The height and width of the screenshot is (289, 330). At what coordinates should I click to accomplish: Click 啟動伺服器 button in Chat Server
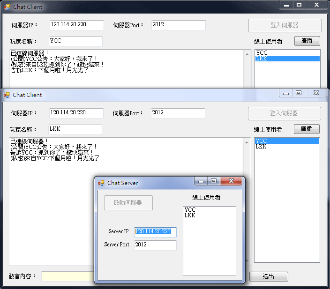pyautogui.click(x=128, y=203)
